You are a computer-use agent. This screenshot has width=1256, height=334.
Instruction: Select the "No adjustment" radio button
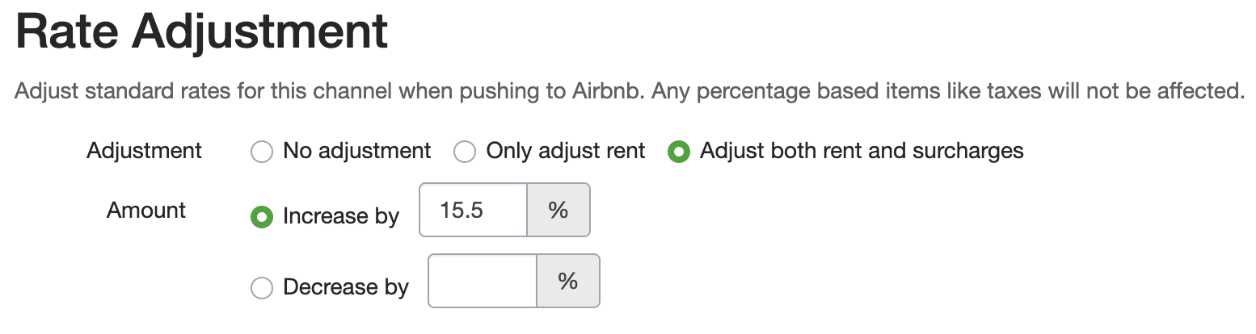click(261, 152)
